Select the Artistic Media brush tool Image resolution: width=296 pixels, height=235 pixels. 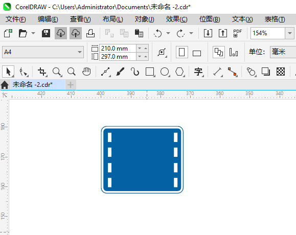120,72
